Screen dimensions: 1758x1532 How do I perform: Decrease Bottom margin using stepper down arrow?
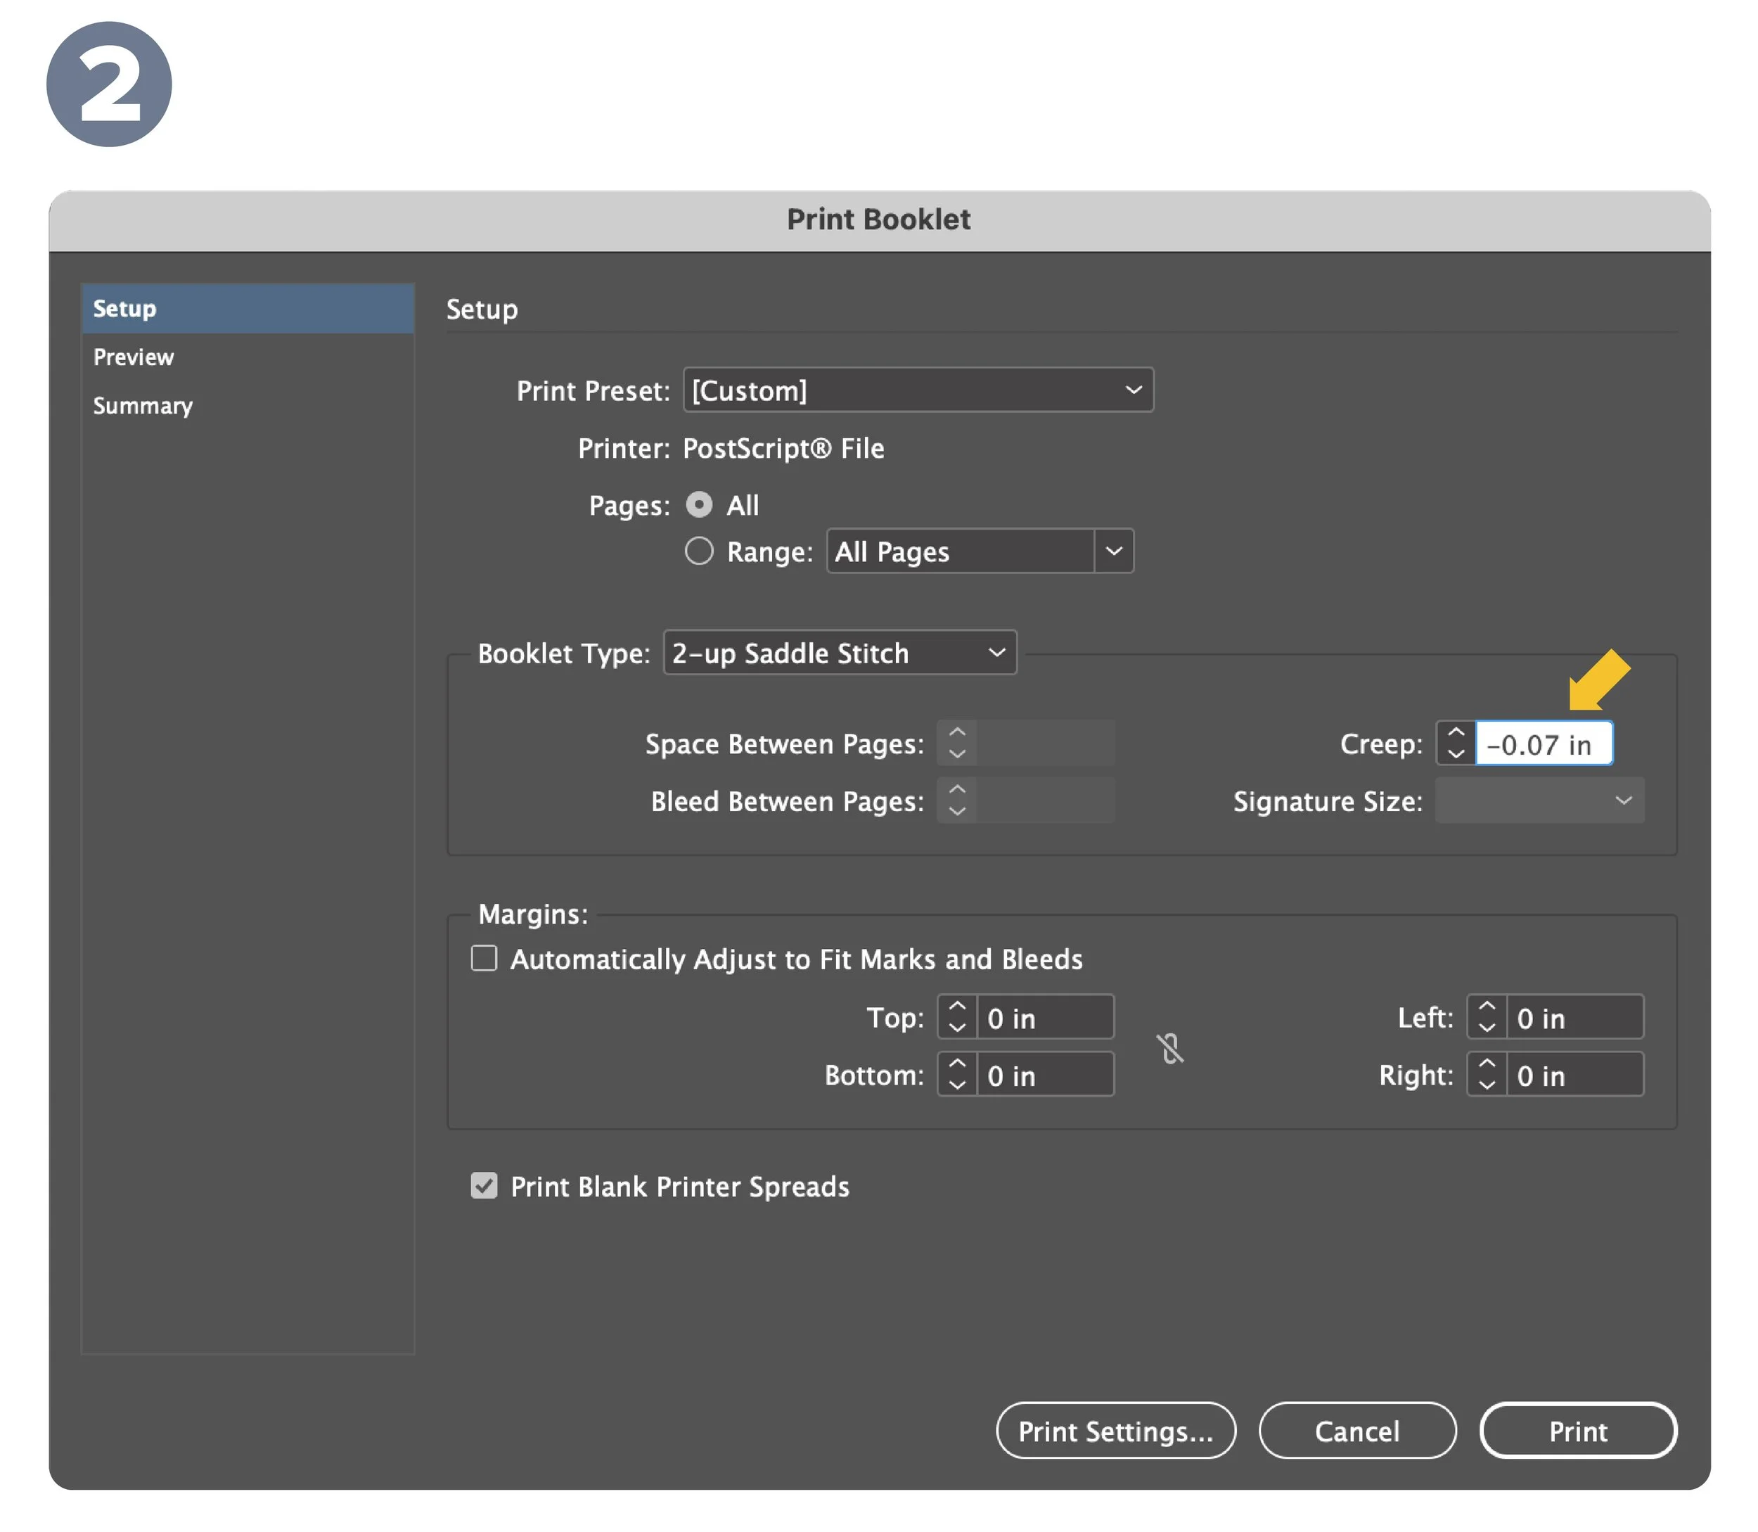click(957, 1085)
